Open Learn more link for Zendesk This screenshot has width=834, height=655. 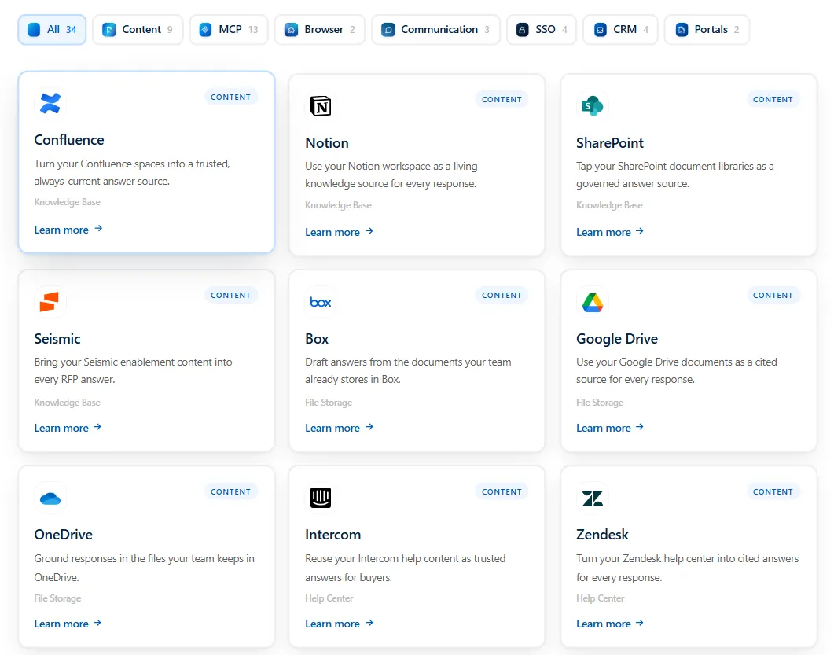coord(610,624)
